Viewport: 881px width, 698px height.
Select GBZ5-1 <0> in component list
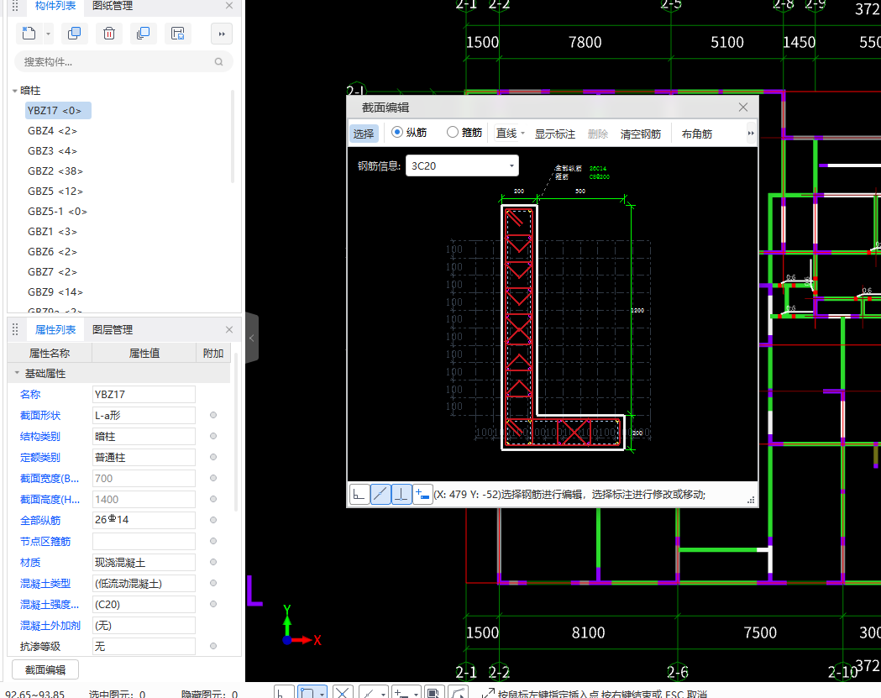pos(57,212)
